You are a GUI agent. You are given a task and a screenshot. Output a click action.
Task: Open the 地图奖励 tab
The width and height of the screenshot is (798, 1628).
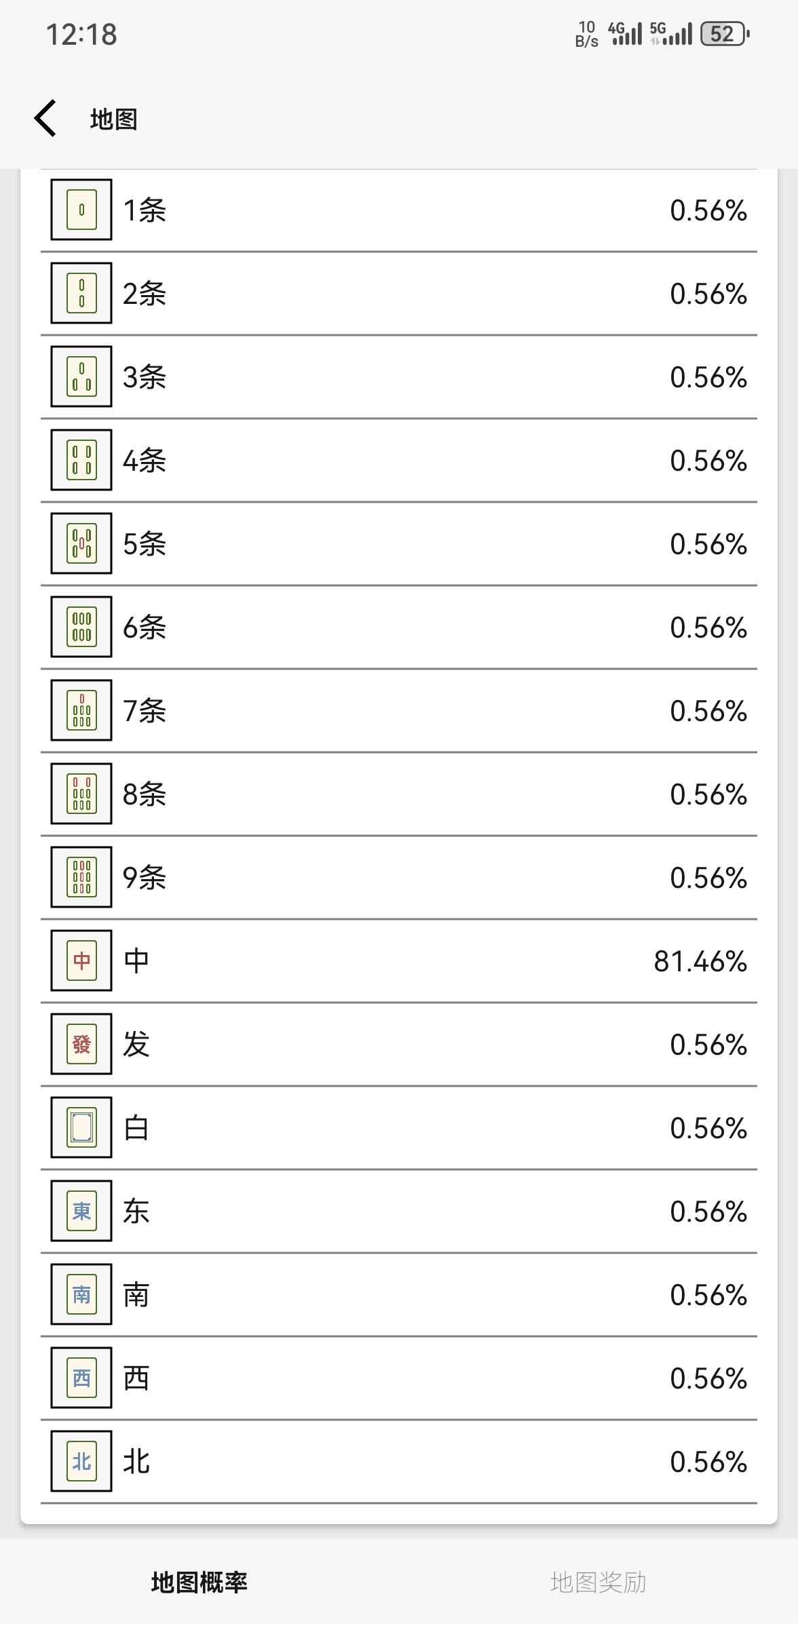click(598, 1582)
